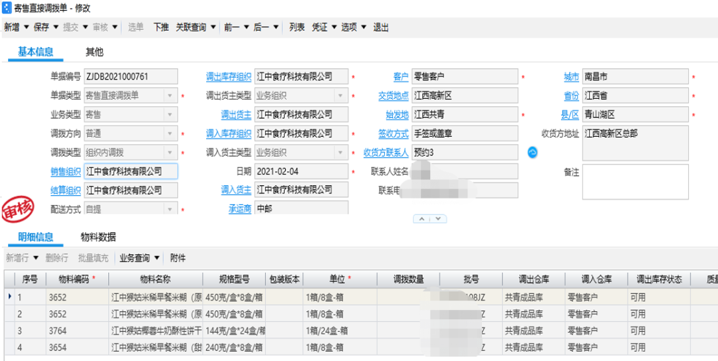Go to previous record with 前一

click(x=232, y=27)
